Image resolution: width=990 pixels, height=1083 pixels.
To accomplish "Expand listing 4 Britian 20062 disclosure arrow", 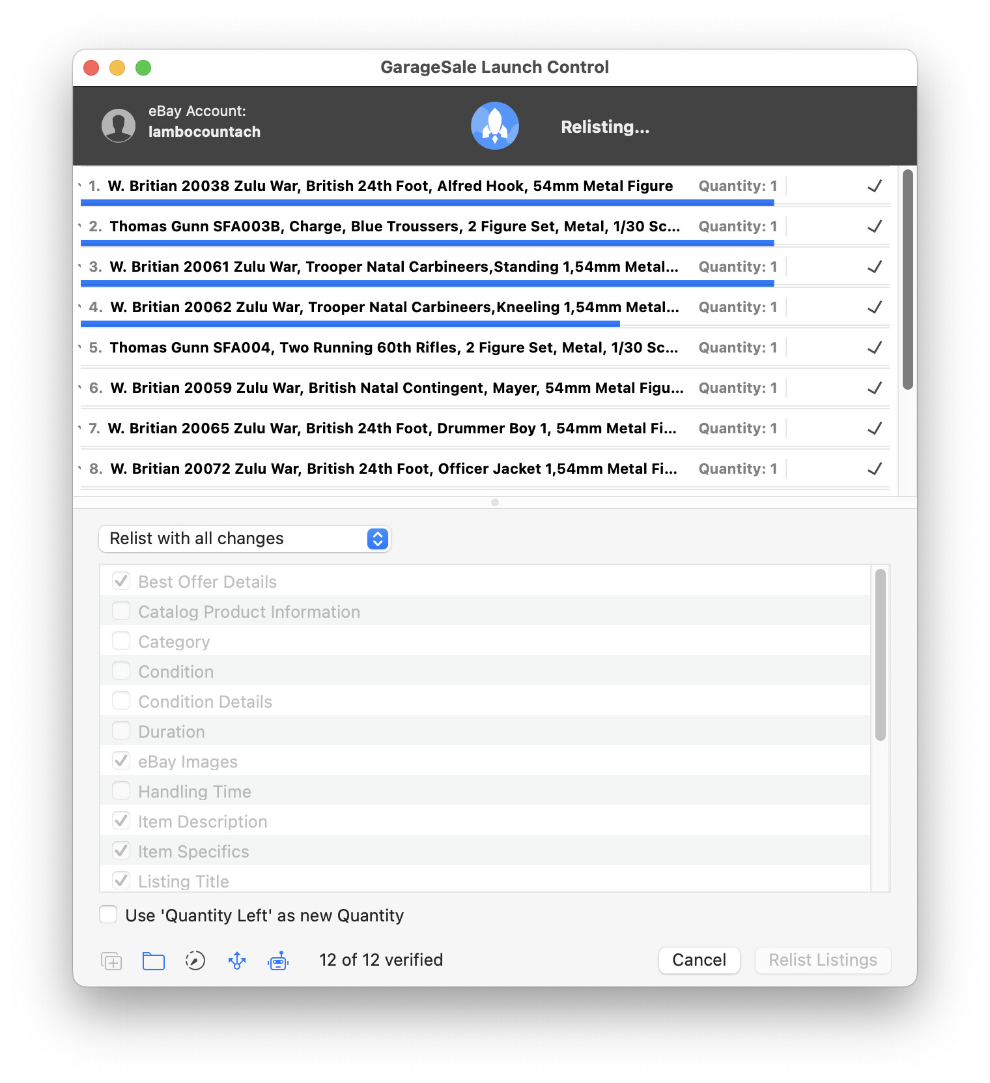I will 80,307.
